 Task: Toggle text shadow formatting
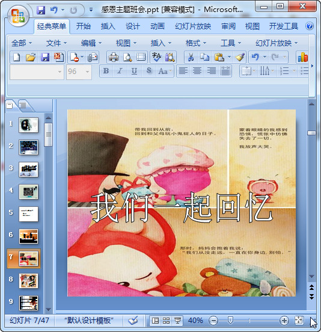coord(148,71)
